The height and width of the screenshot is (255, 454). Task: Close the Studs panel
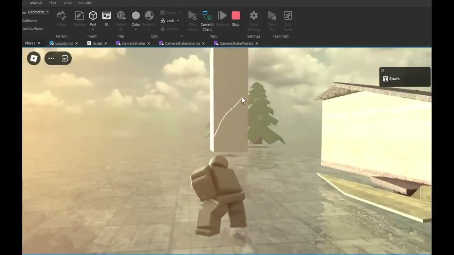click(x=383, y=70)
